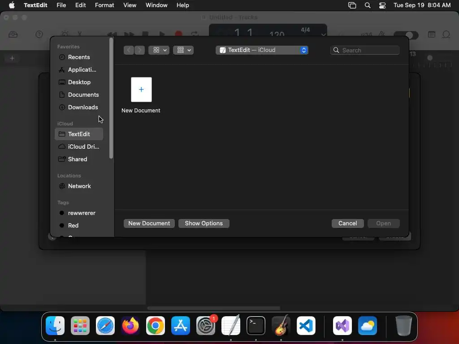The width and height of the screenshot is (459, 344).
Task: Open the File menu
Action: 61,5
